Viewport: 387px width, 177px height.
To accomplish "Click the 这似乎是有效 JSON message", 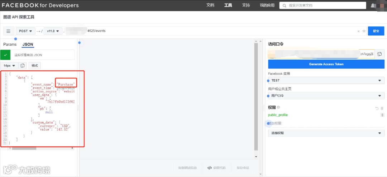I will pos(28,55).
